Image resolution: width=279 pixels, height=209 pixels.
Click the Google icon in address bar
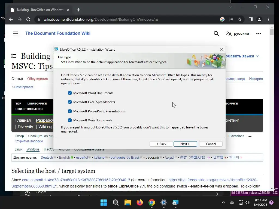click(x=222, y=19)
